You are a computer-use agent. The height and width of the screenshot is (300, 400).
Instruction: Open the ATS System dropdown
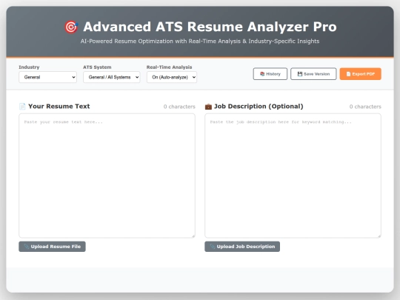(x=112, y=77)
